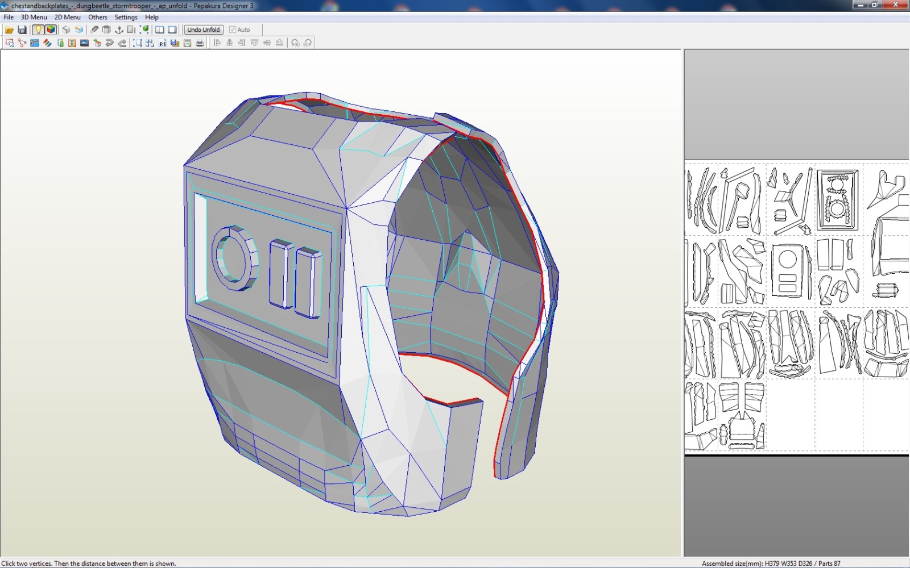The width and height of the screenshot is (910, 568).
Task: Click the align left icon
Action: (217, 43)
